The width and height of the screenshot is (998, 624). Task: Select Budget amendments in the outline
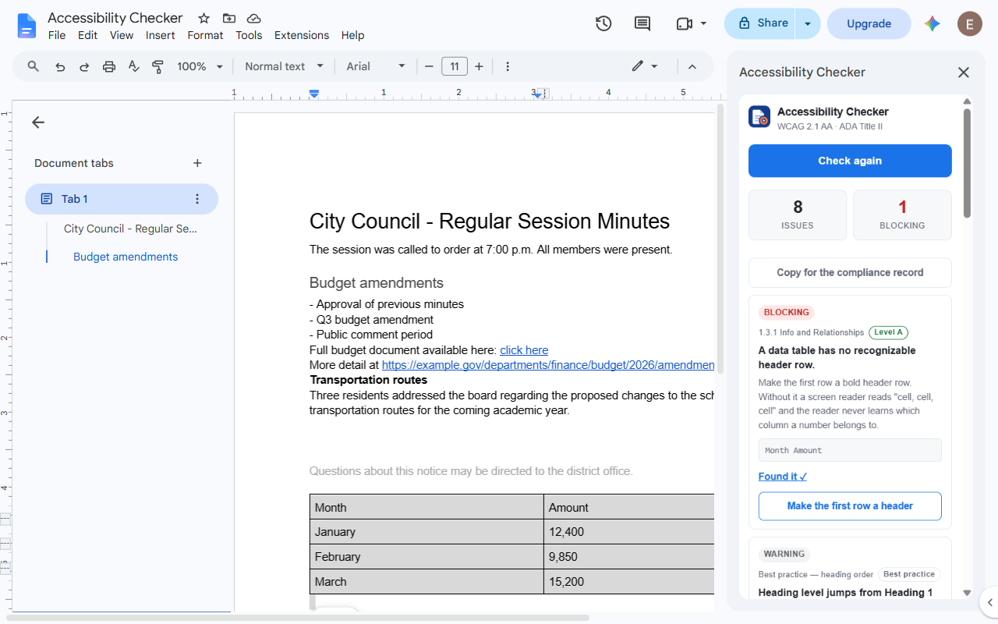point(126,257)
